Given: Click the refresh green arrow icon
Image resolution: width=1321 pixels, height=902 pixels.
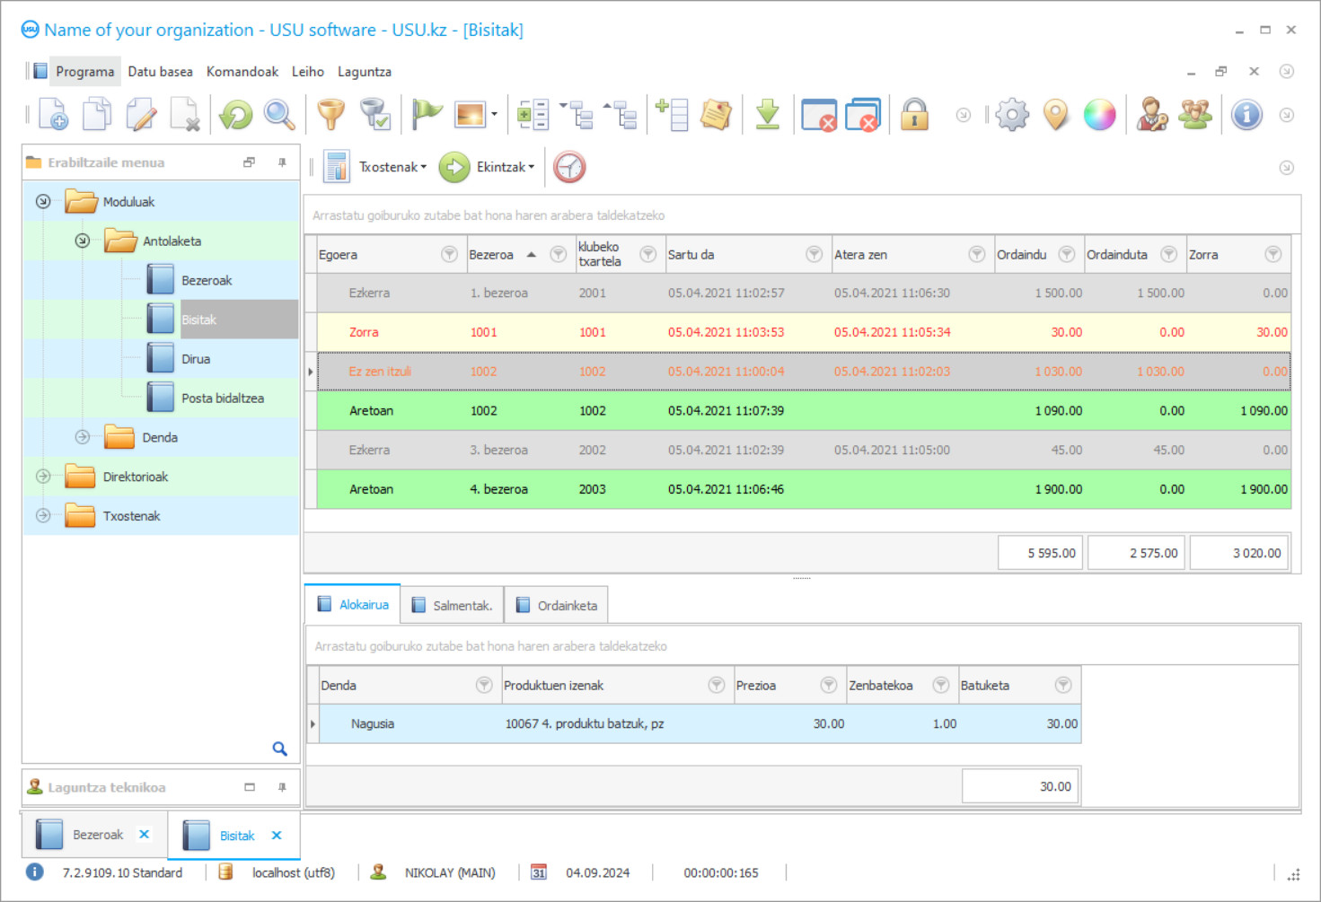Looking at the screenshot, I should click(x=236, y=115).
